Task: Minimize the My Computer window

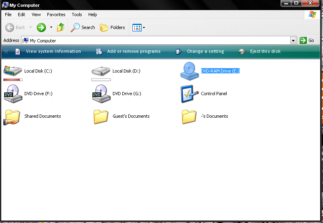Action: tap(286, 3)
